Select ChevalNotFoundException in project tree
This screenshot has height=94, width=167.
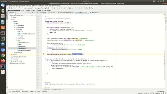(x=27, y=34)
